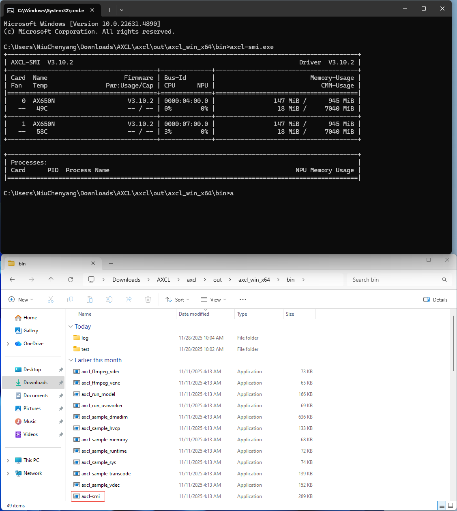
Task: Click the New button in toolbar
Action: tap(21, 300)
